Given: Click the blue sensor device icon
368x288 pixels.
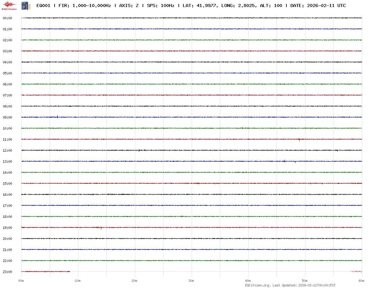Looking at the screenshot, I should pyautogui.click(x=24, y=6).
